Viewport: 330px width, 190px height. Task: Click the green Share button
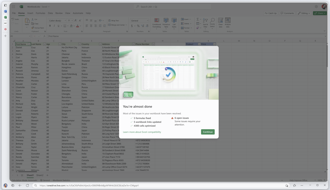coord(320,13)
